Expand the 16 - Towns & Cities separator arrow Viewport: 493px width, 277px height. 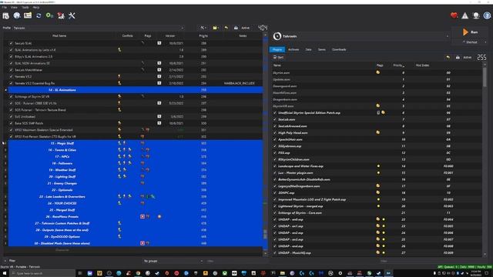5,150
